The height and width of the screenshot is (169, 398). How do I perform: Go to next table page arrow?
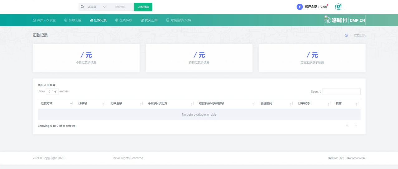point(356,125)
